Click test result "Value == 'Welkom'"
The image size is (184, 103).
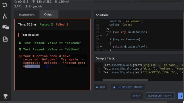tap(51, 49)
